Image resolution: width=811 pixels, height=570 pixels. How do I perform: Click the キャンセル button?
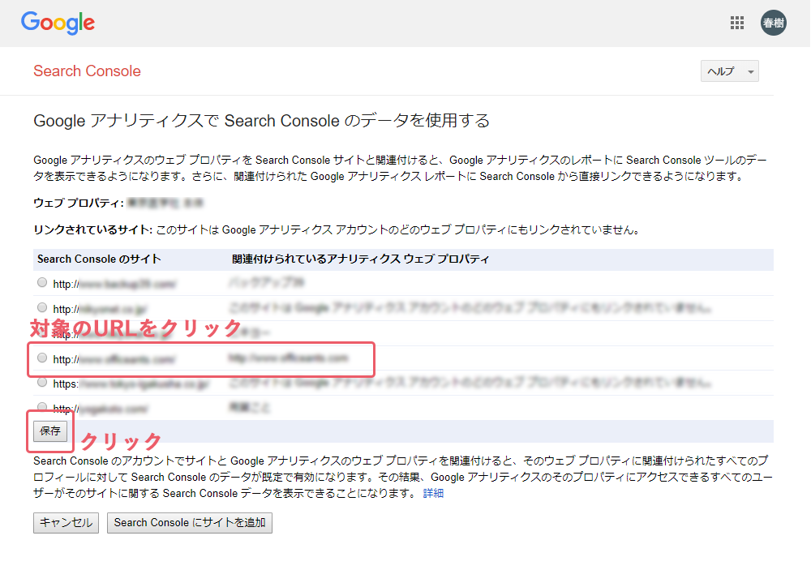pos(65,523)
